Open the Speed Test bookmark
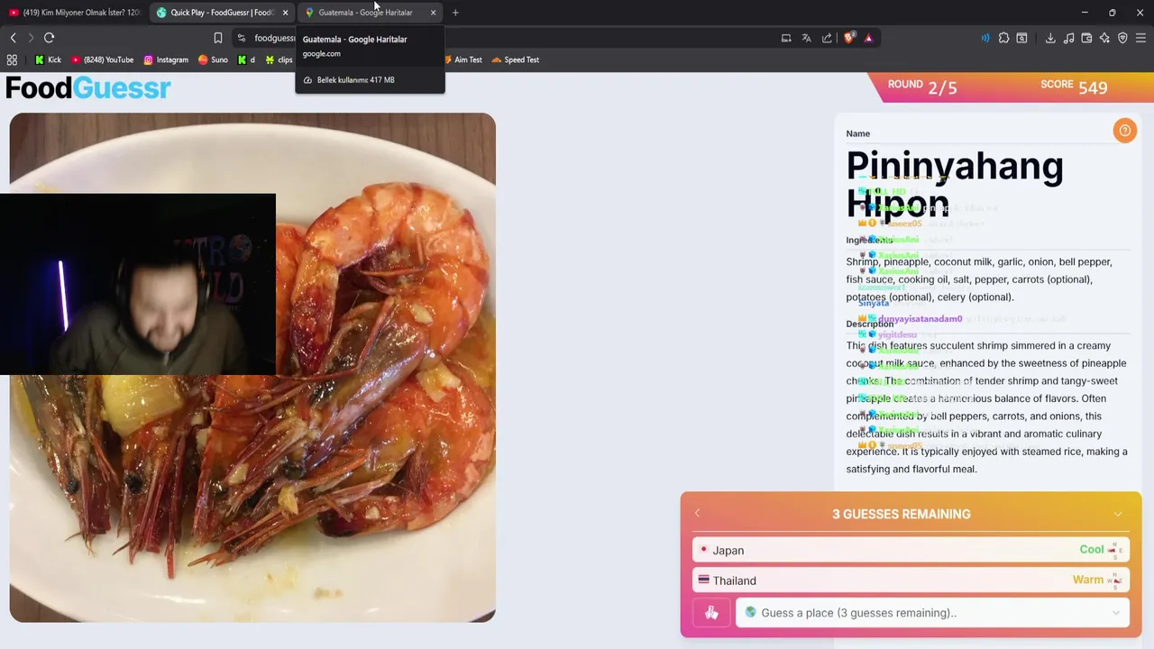 [x=516, y=60]
